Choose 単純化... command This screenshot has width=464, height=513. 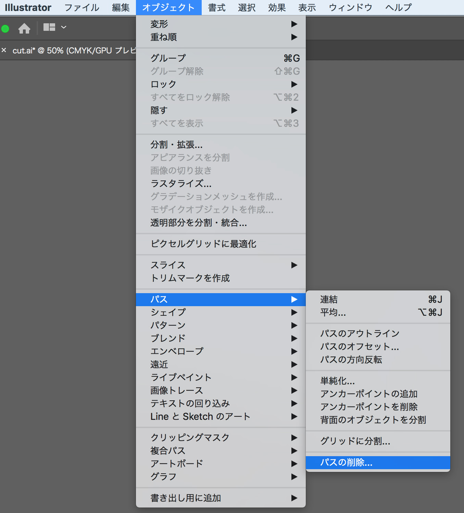point(378,381)
